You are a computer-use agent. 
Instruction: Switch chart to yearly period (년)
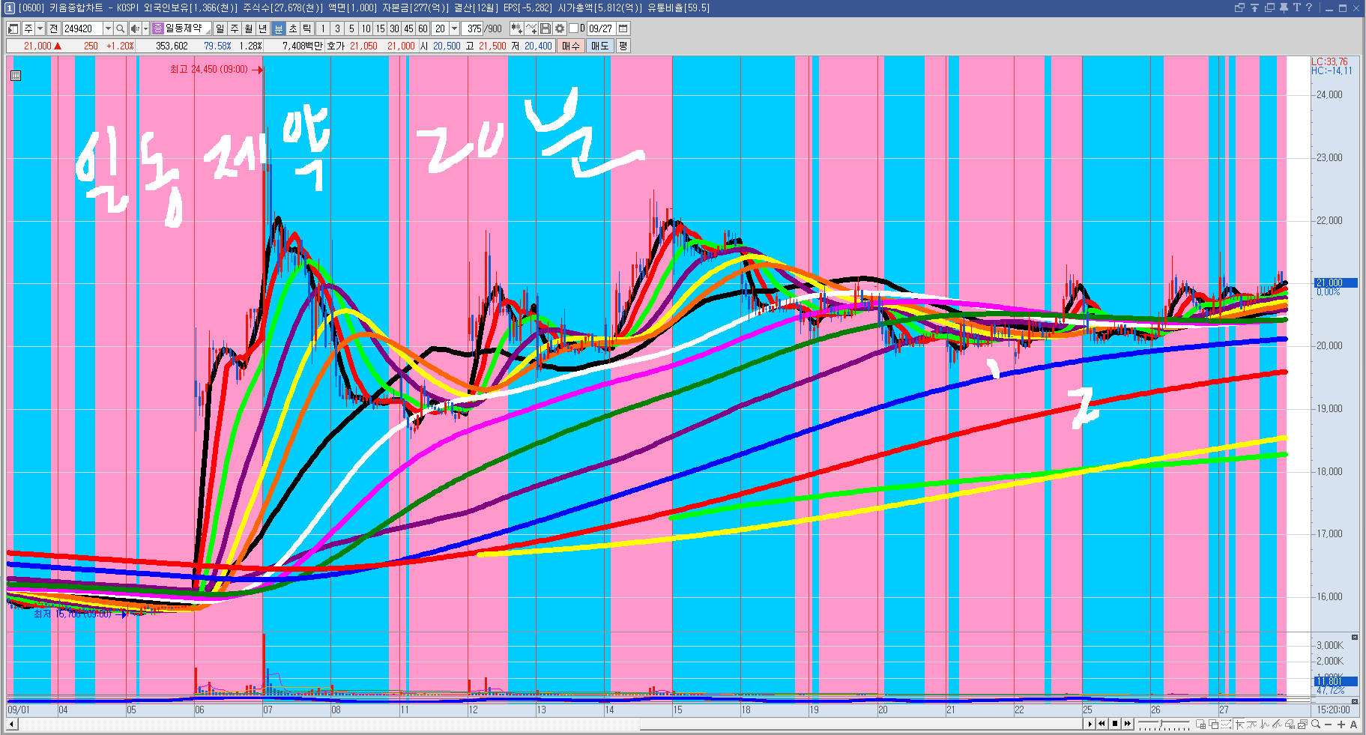(263, 28)
